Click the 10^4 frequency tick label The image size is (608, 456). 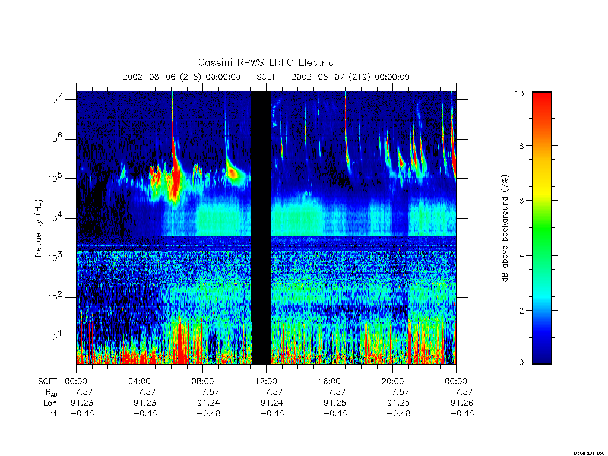[x=56, y=218]
